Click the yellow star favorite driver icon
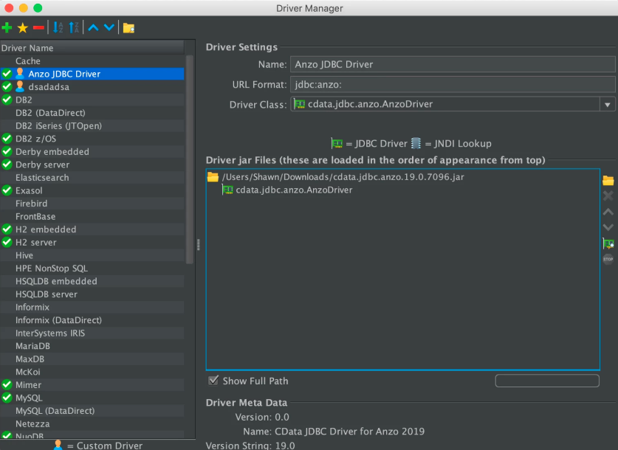Viewport: 618px width, 450px height. pos(23,27)
